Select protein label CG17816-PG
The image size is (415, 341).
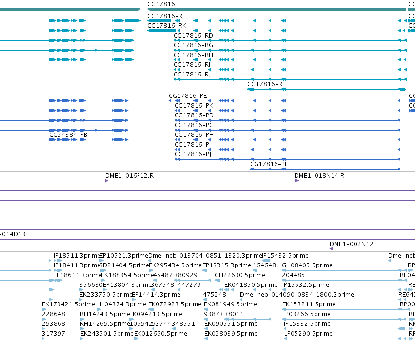tap(194, 125)
